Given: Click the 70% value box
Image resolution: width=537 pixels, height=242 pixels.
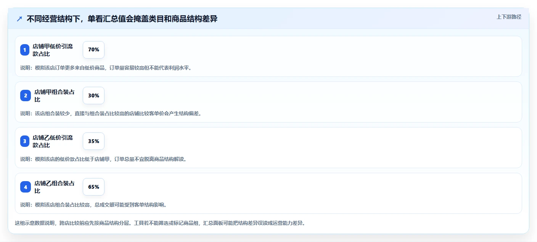Looking at the screenshot, I should pyautogui.click(x=93, y=50).
